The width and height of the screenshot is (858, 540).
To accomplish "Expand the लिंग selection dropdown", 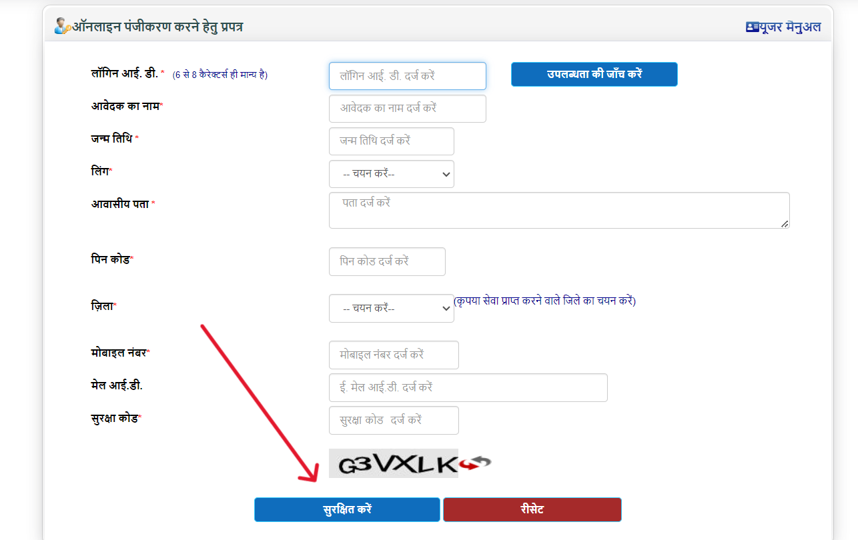I will (x=392, y=174).
